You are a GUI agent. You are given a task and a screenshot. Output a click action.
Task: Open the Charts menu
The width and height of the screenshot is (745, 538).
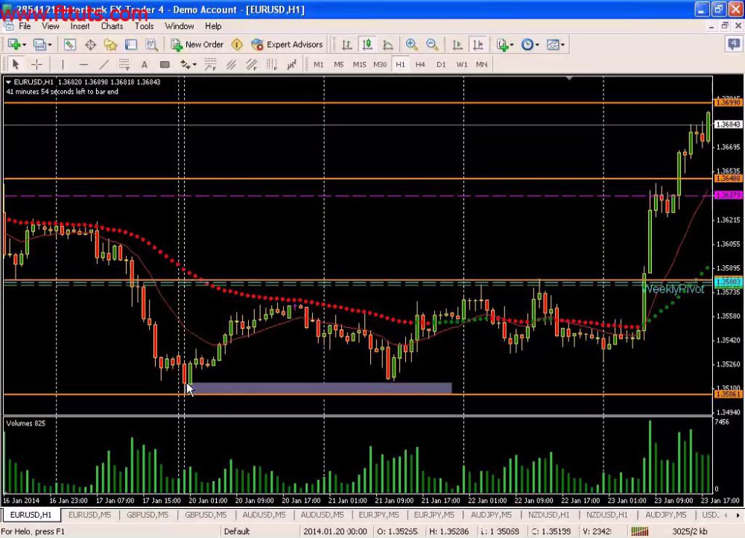click(112, 26)
